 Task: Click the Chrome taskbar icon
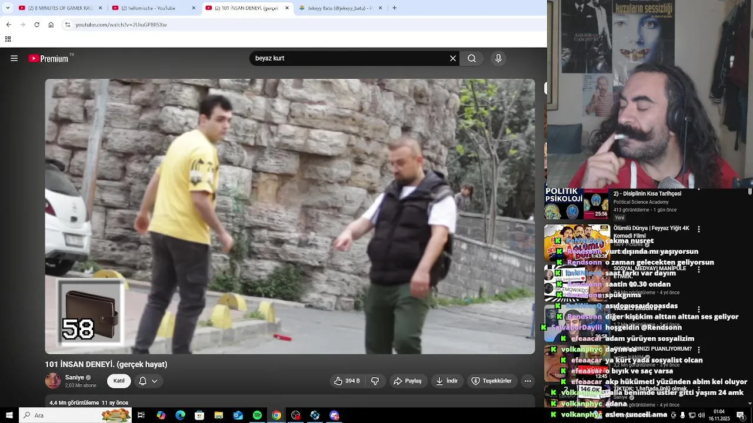point(276,415)
